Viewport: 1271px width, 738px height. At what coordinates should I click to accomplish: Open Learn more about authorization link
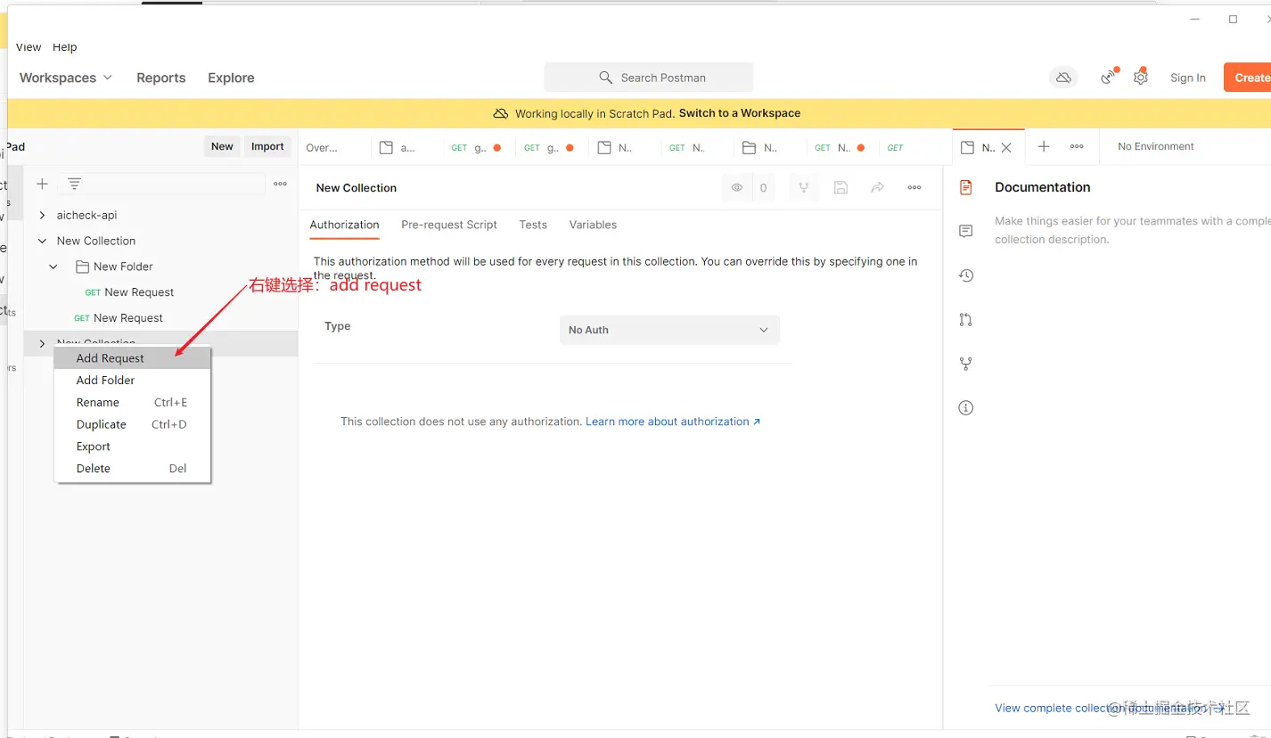[x=673, y=422]
